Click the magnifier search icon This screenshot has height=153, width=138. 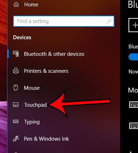coord(109,21)
